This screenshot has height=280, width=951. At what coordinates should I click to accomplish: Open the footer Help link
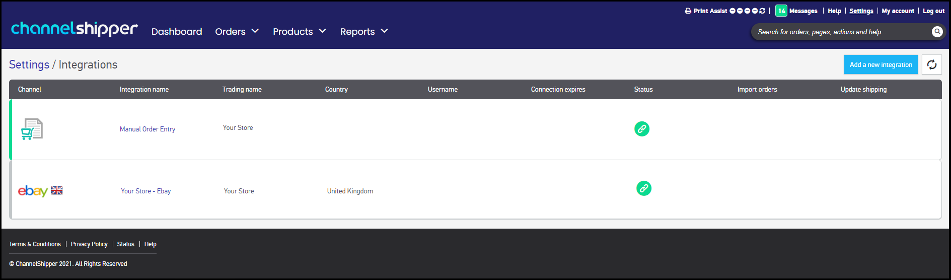[151, 244]
